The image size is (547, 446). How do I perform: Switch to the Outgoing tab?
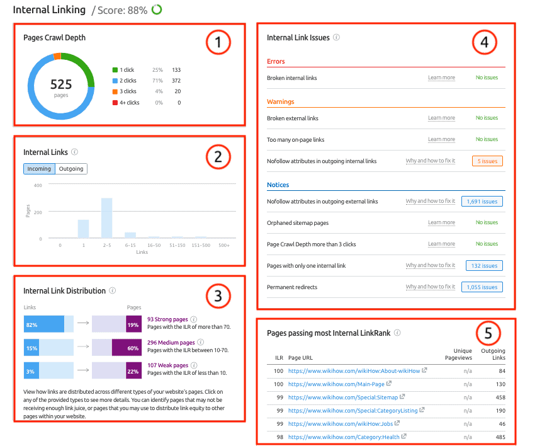(70, 168)
